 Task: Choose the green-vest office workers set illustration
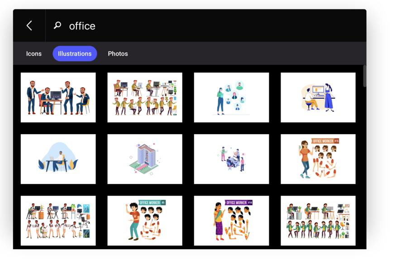point(318,221)
